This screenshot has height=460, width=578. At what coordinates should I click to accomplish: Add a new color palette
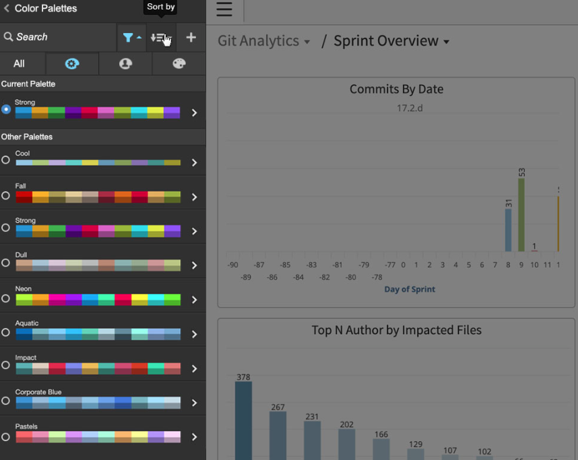point(191,37)
